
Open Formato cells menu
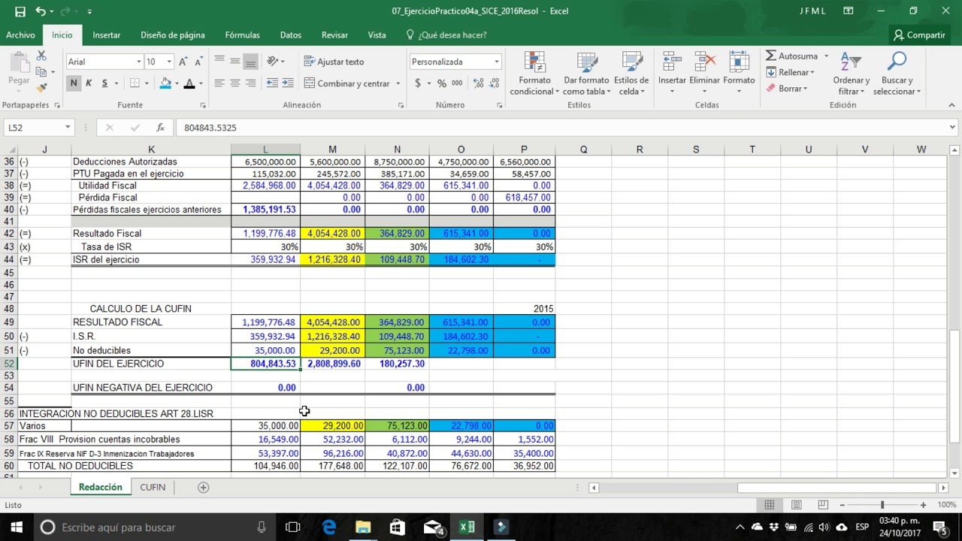pyautogui.click(x=739, y=74)
